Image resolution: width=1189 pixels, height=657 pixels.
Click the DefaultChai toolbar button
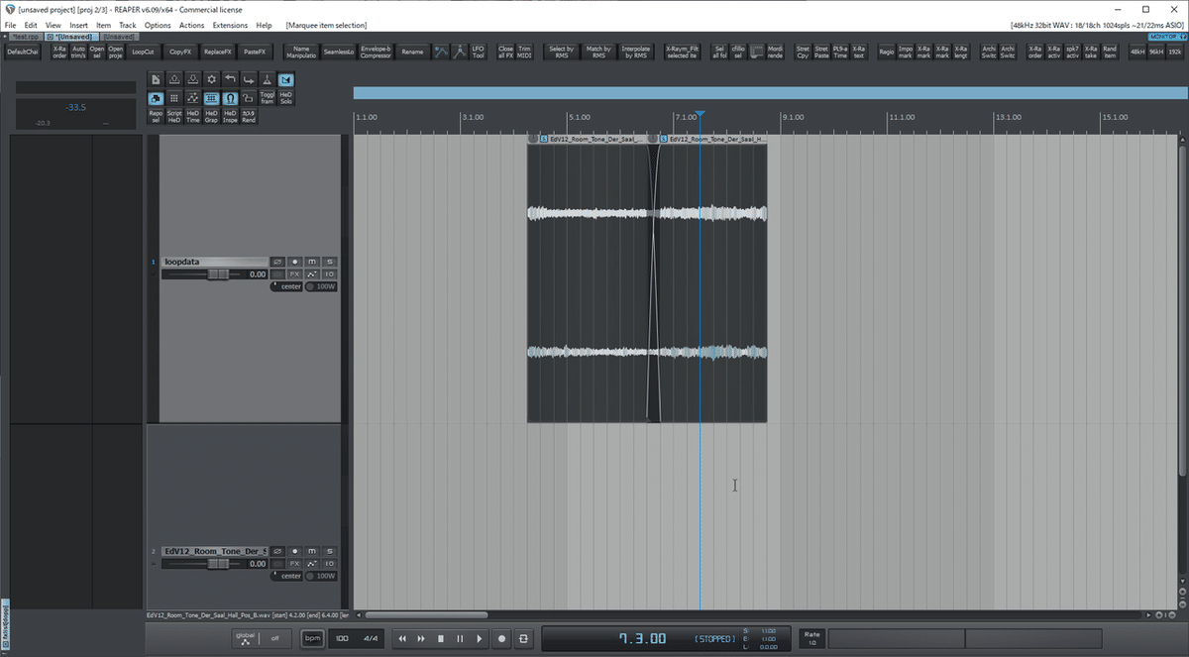23,51
